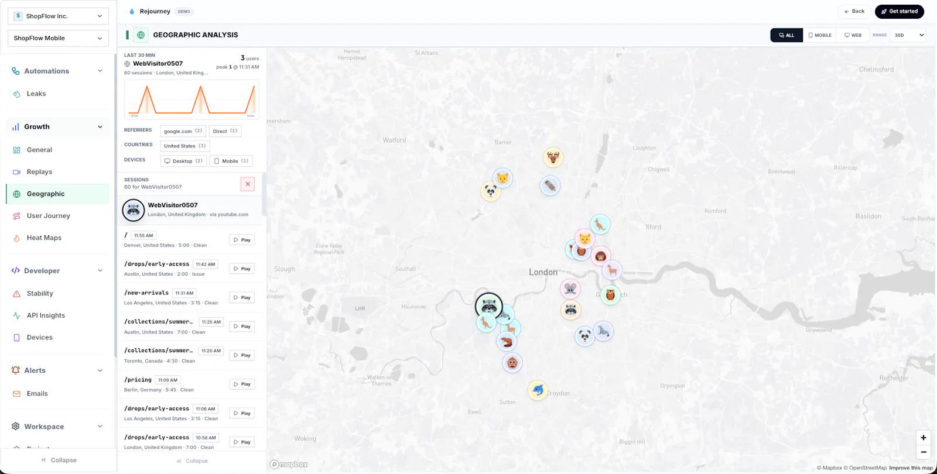Click the raccoon avatar of WebVisitor0507
The height and width of the screenshot is (474, 937).
coord(134,210)
